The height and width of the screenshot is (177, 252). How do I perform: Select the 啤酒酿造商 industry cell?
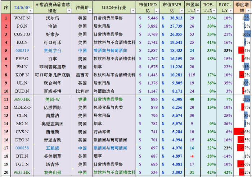[114, 91]
